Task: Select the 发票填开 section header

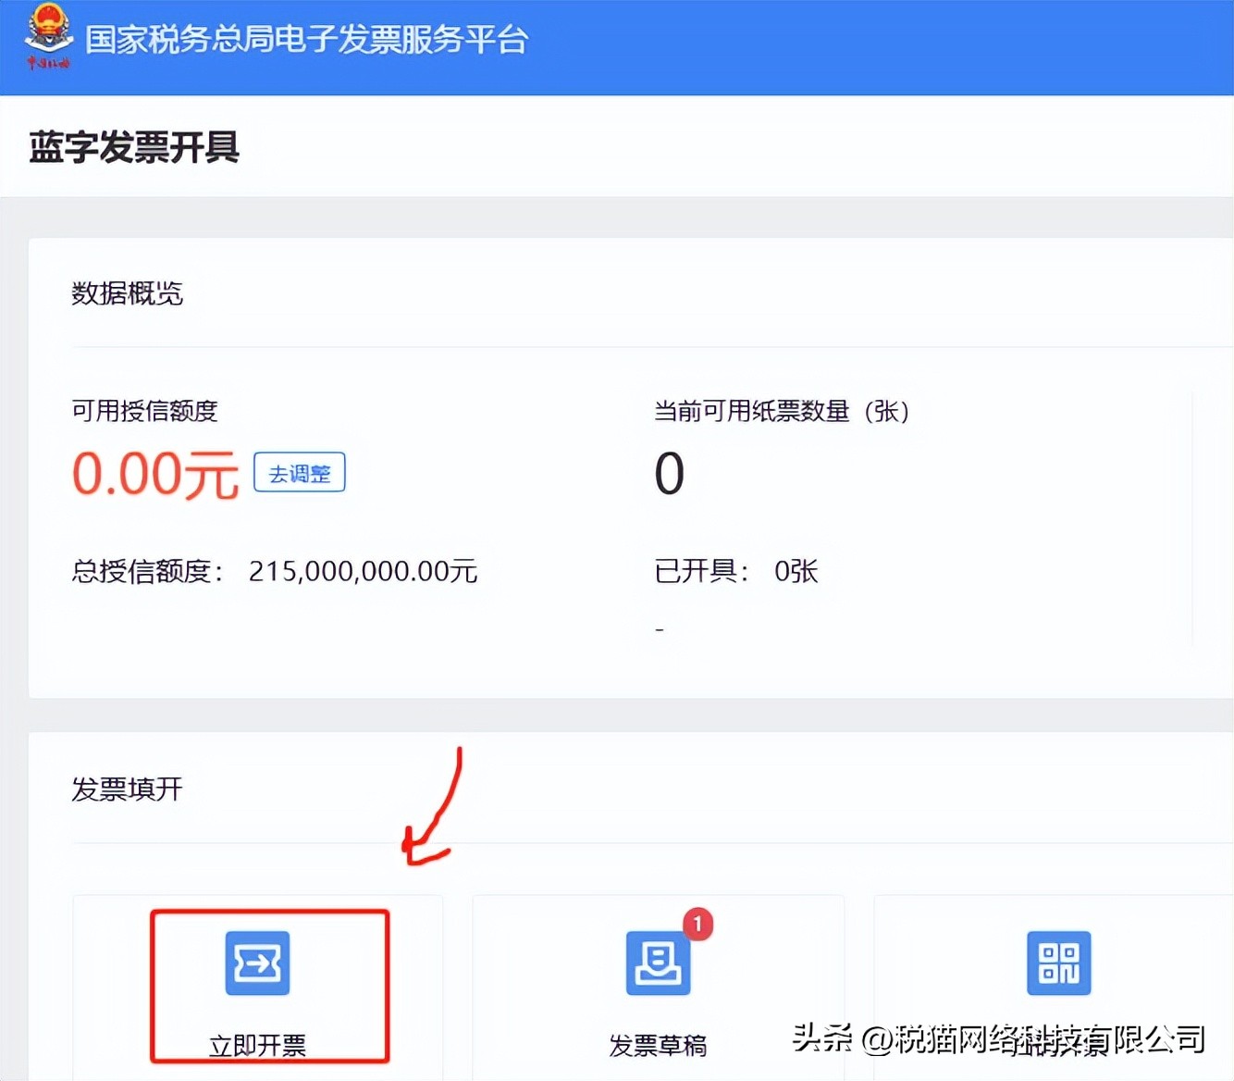Action: pos(127,789)
